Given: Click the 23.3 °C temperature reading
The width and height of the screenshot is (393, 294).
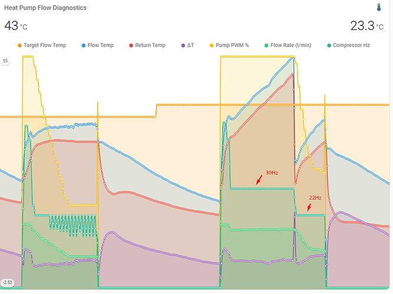Looking at the screenshot, I should (366, 26).
